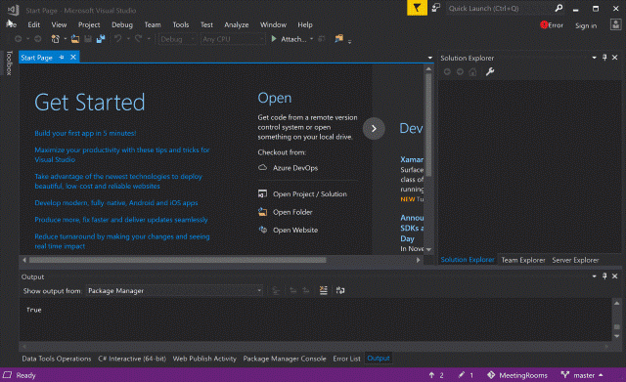Click the Navigate Forward toolbar button

[x=37, y=39]
